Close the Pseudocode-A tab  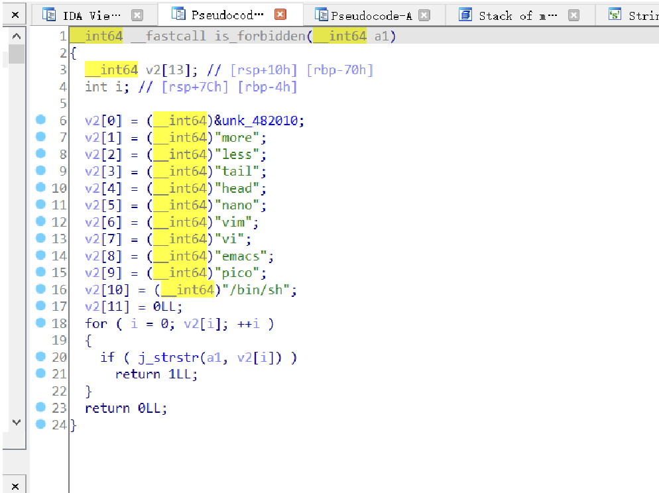[424, 15]
